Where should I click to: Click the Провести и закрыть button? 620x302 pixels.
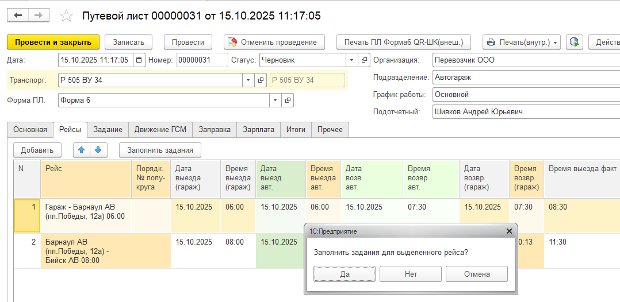tap(53, 42)
